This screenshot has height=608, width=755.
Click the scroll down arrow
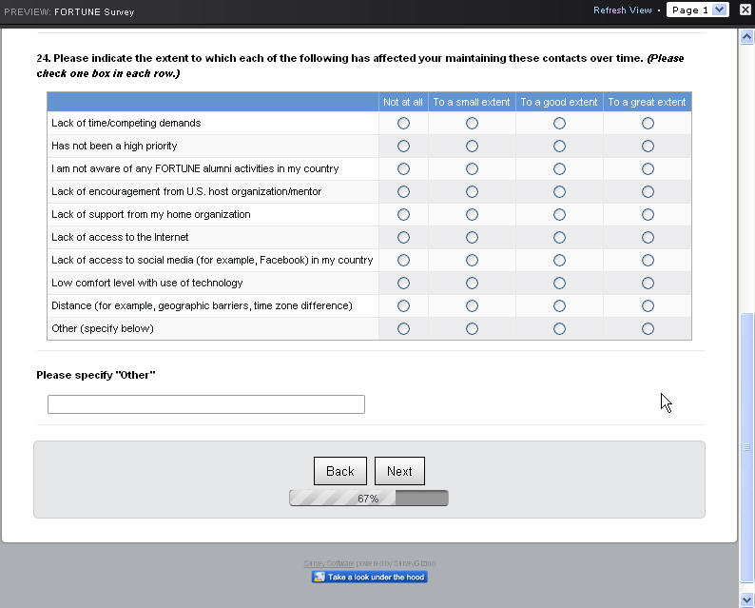(746, 598)
